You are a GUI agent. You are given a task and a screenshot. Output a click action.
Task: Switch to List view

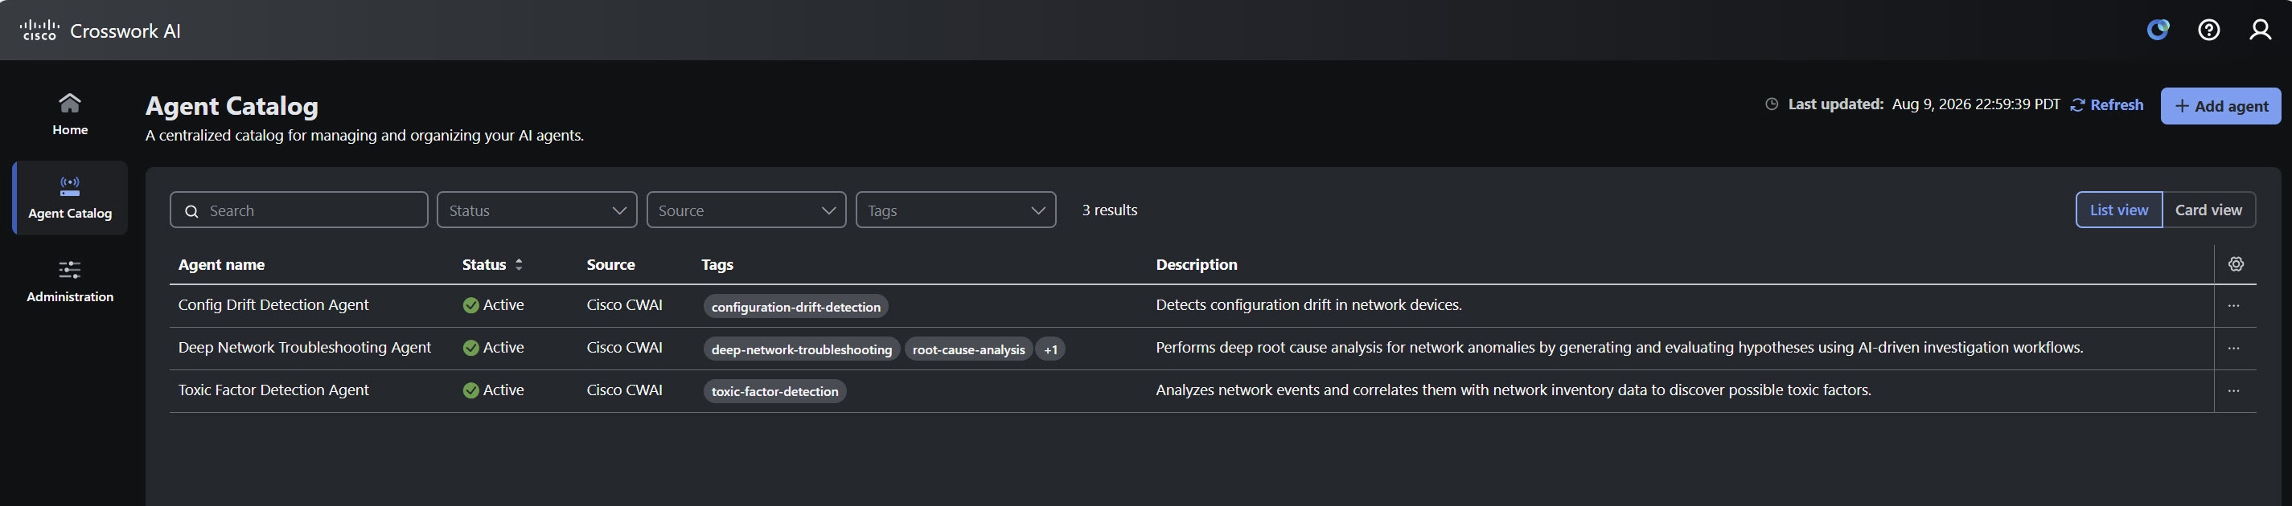point(2118,210)
